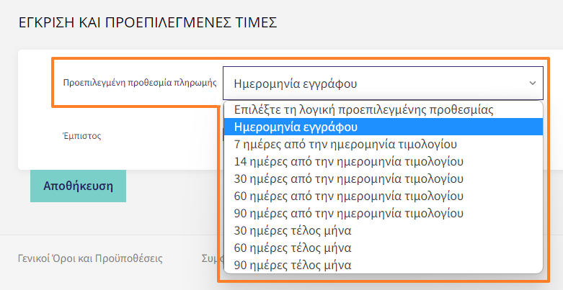
Task: Click the Προεπιλεγμένη προθεσμία πληρωμής label
Action: (140, 83)
